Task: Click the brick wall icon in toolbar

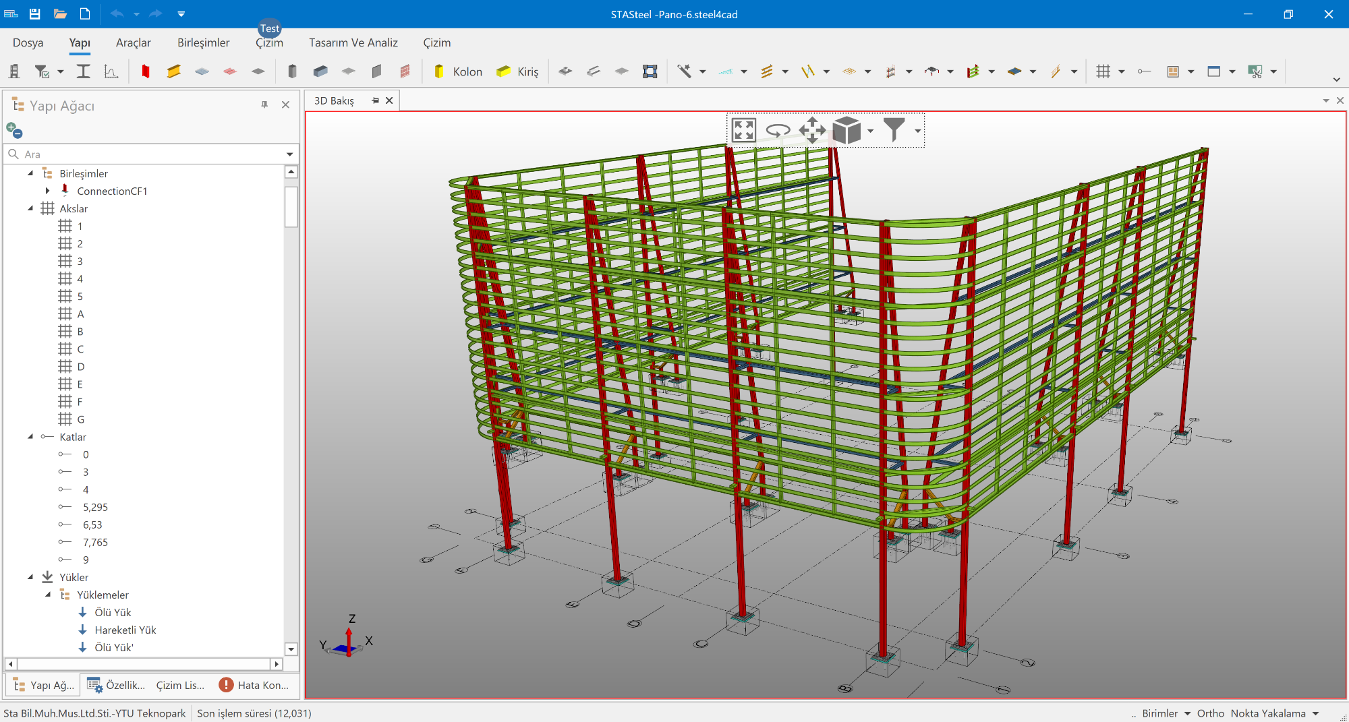Action: (x=405, y=71)
